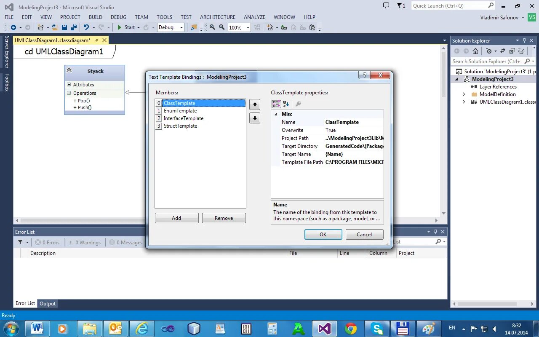Screen dimensions: 539x337
Task: Click the Find in Files toolbar icon
Action: 194,27
